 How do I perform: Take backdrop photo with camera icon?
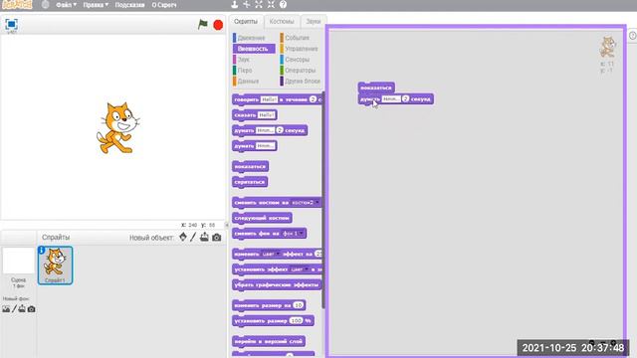(31, 309)
